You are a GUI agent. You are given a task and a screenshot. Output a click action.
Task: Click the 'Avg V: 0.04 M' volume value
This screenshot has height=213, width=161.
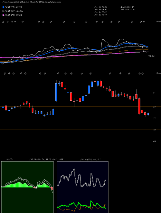coord(127,7)
